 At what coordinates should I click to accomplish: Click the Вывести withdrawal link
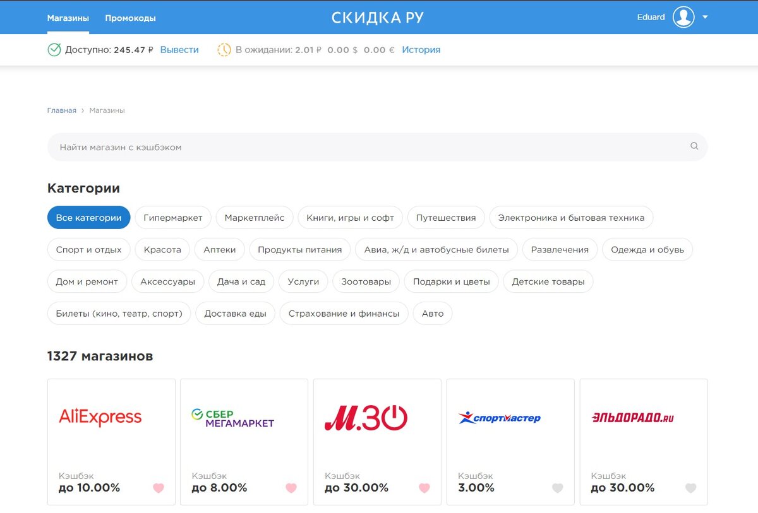point(179,49)
